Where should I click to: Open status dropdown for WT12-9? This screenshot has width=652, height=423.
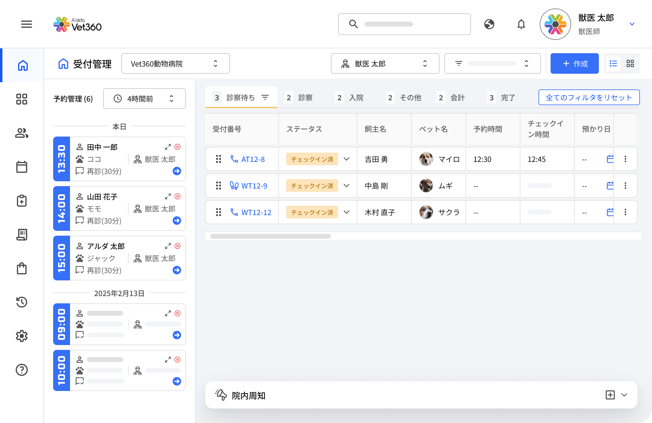[x=347, y=186]
